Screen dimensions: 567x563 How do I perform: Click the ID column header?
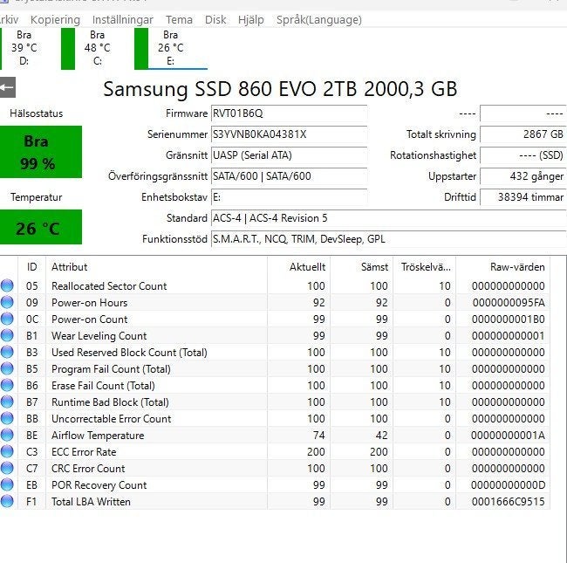click(x=31, y=267)
